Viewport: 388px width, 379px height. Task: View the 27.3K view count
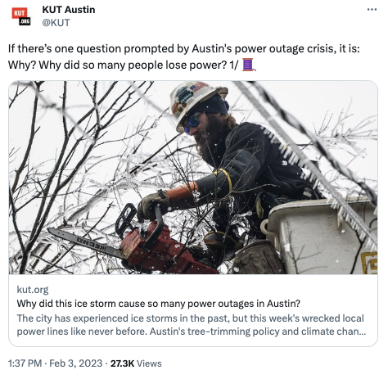[x=122, y=363]
